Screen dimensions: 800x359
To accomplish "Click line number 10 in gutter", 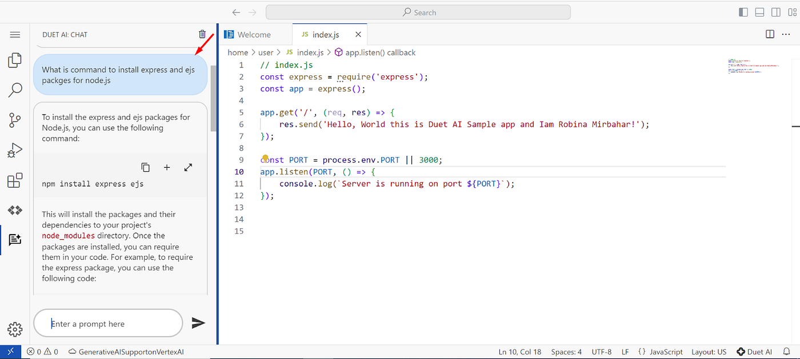I will (x=239, y=172).
